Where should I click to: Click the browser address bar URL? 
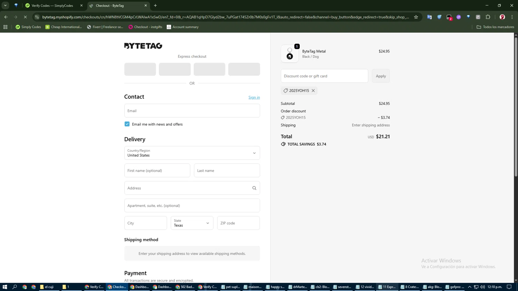click(226, 17)
